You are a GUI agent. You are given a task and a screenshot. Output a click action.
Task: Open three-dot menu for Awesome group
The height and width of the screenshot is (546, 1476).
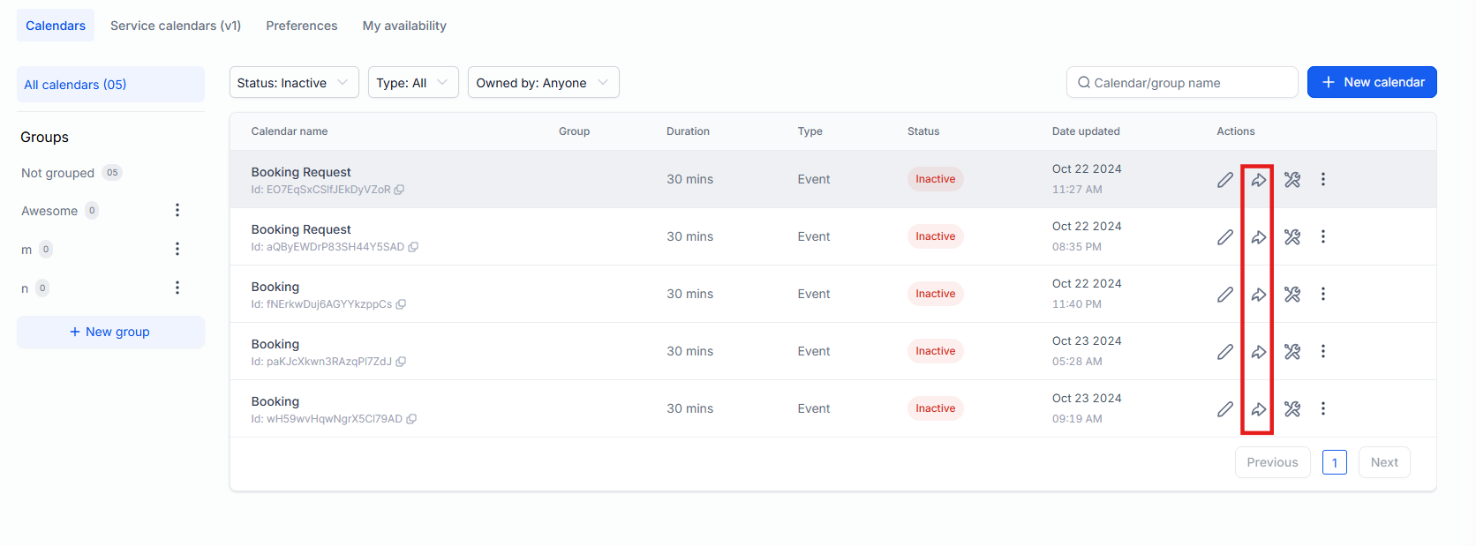177,210
